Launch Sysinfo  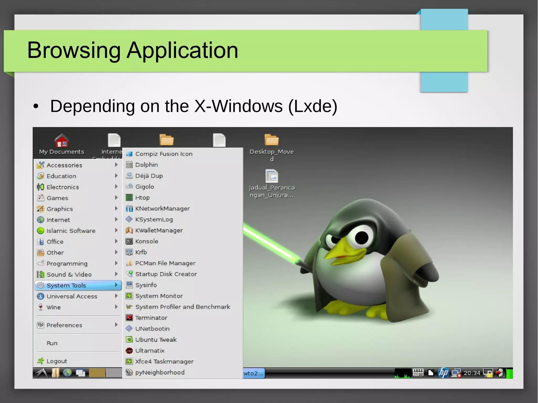click(183, 285)
